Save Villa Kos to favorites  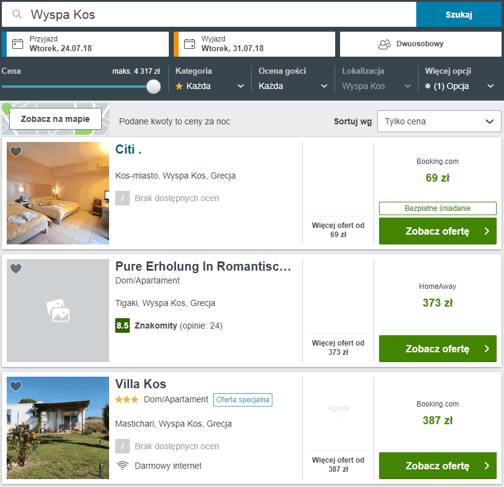coord(16,386)
